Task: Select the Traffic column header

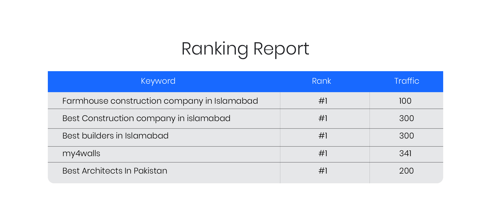Action: 406,81
